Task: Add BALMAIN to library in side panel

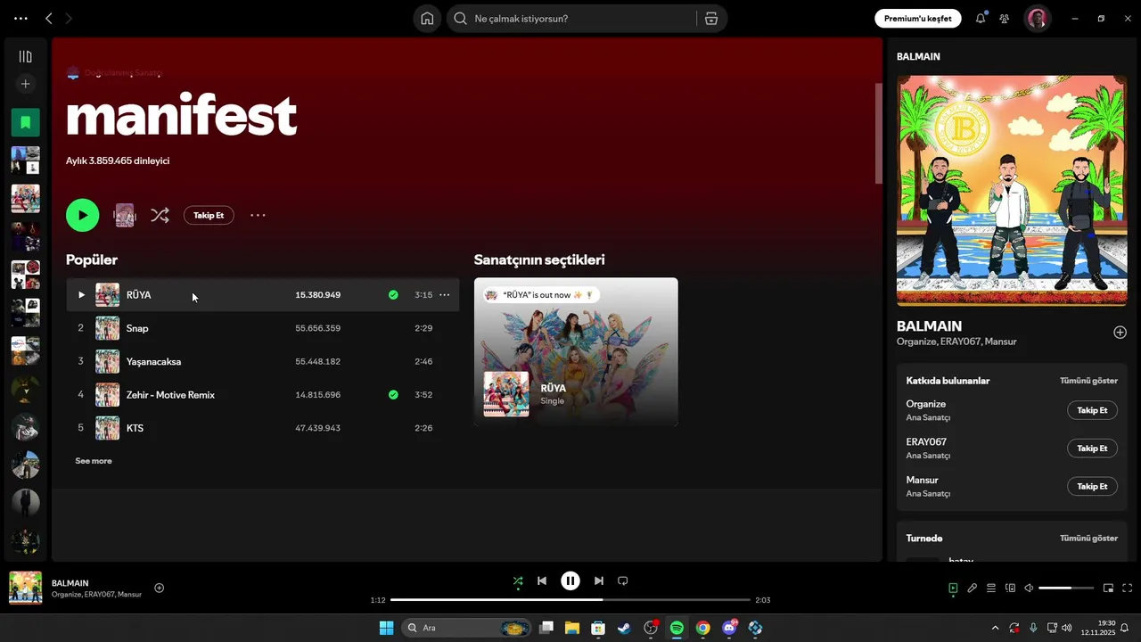Action: click(x=1120, y=333)
